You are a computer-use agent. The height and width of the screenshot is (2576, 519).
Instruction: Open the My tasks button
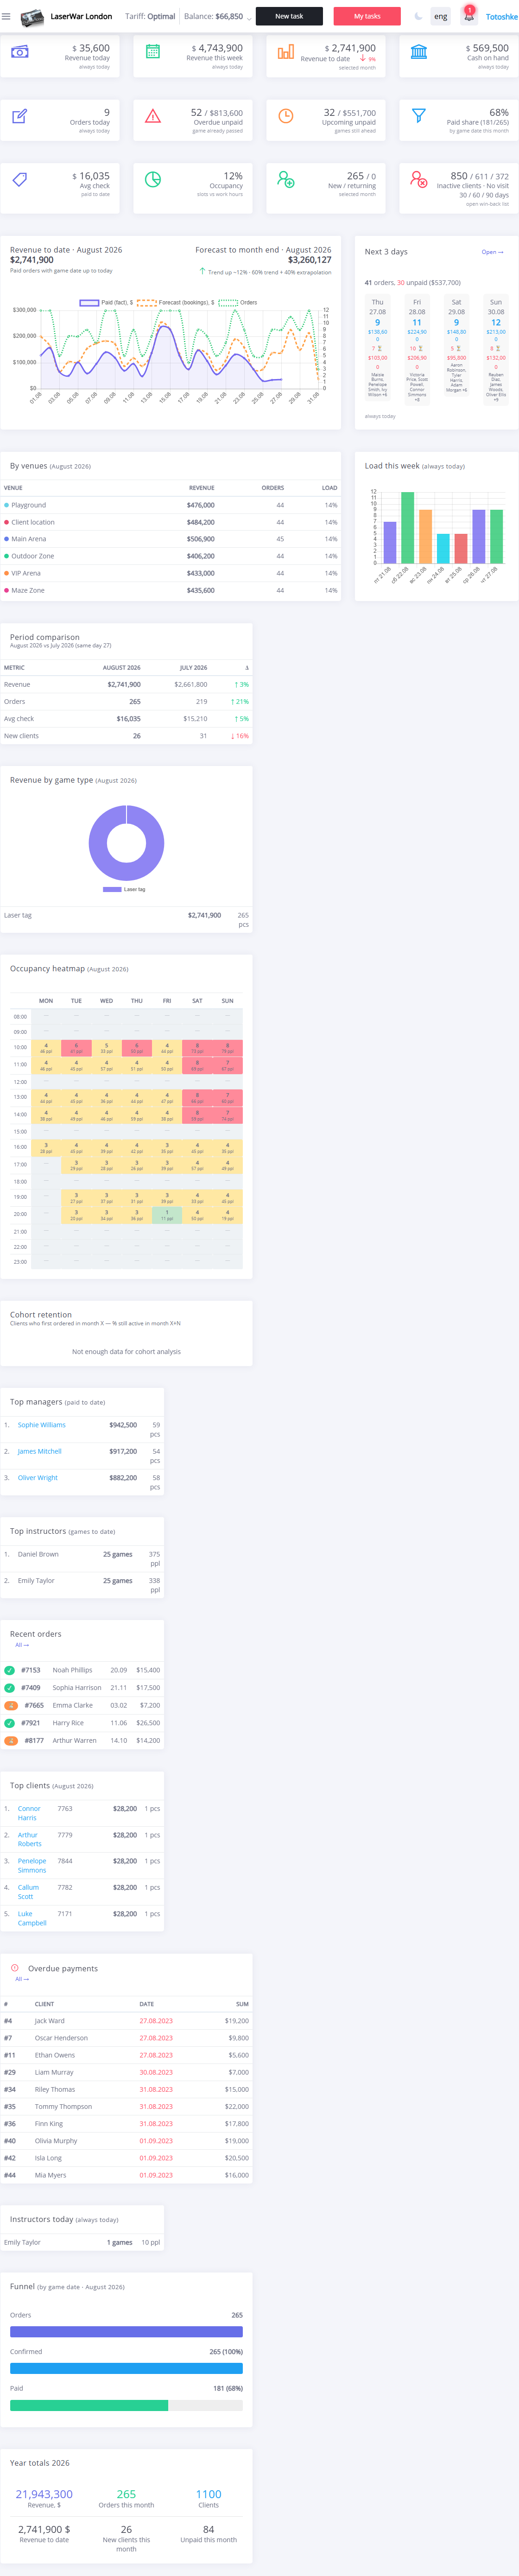point(367,16)
